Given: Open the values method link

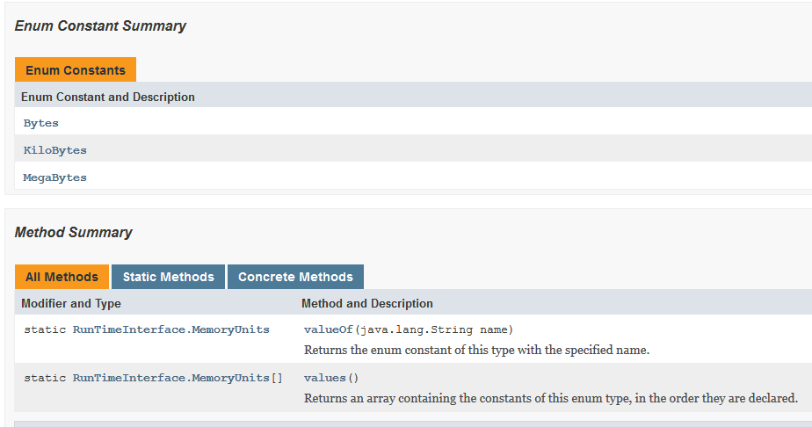Looking at the screenshot, I should 324,378.
